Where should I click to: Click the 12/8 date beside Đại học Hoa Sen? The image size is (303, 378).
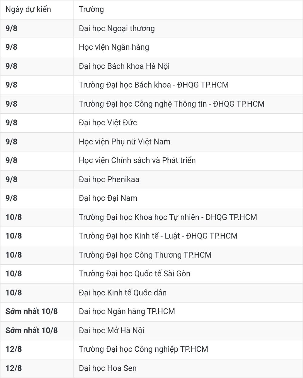click(x=14, y=368)
